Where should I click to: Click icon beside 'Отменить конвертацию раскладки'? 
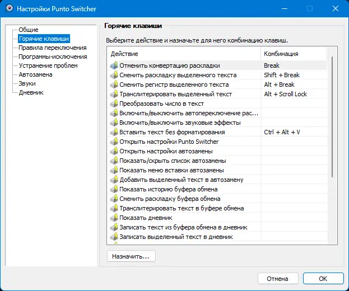tap(114, 65)
